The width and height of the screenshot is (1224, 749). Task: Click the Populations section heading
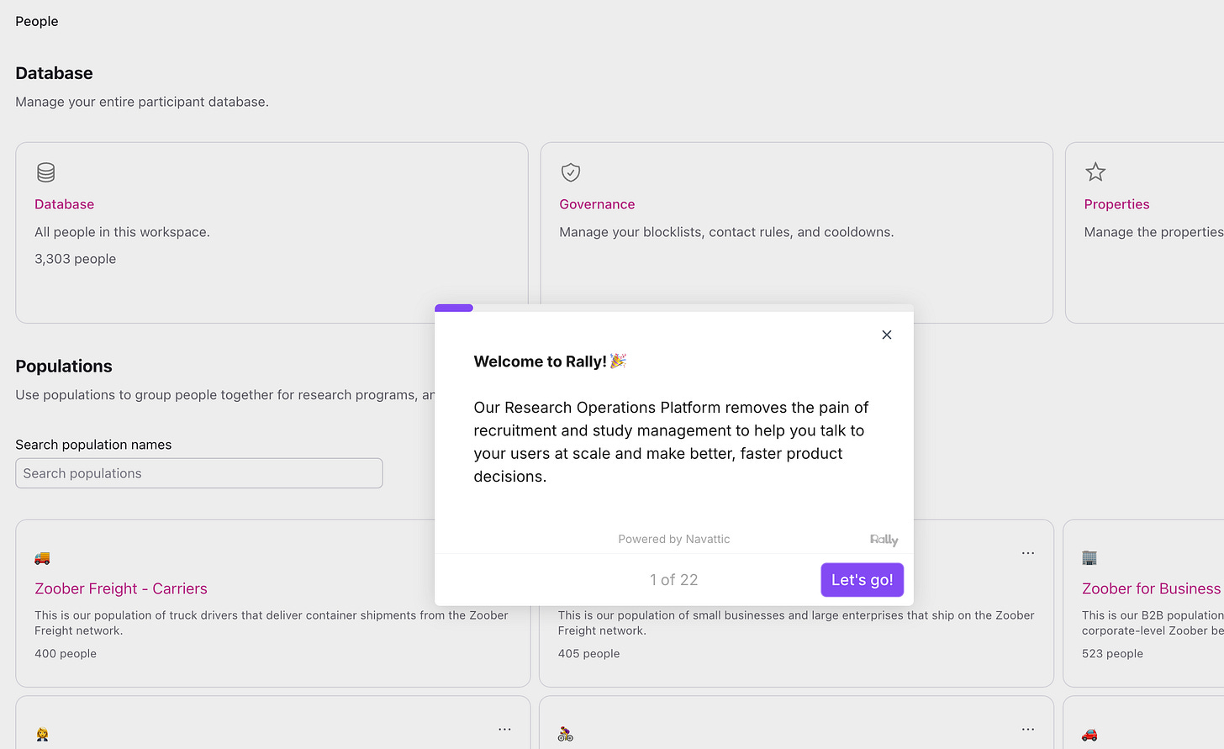64,366
